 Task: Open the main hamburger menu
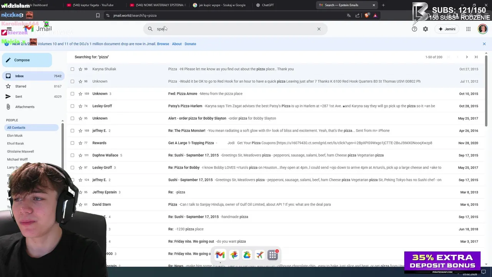pyautogui.click(x=9, y=29)
